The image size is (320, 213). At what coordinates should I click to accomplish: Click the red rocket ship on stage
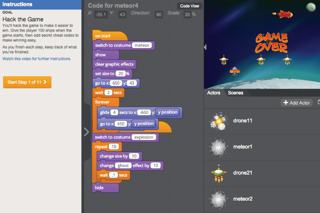tap(283, 14)
